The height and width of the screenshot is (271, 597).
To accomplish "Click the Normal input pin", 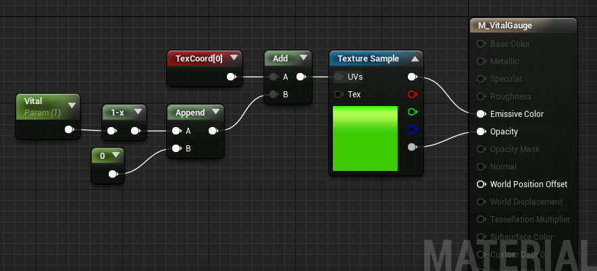I will [x=482, y=166].
